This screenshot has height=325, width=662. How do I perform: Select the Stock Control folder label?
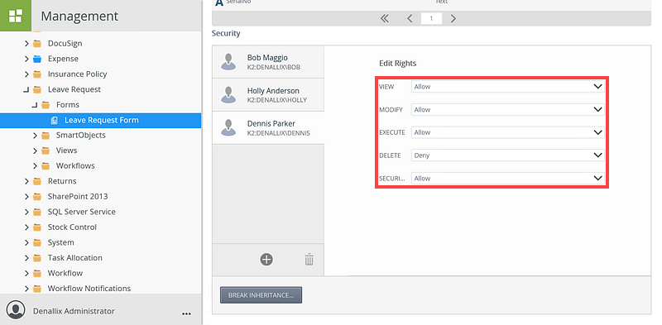coord(72,227)
